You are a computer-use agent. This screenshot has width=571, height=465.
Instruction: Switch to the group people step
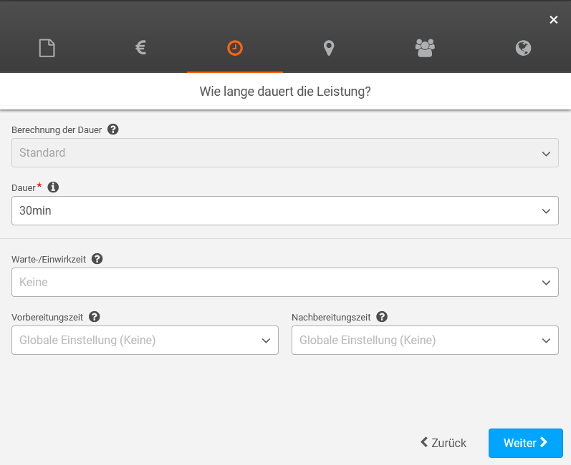tap(425, 48)
